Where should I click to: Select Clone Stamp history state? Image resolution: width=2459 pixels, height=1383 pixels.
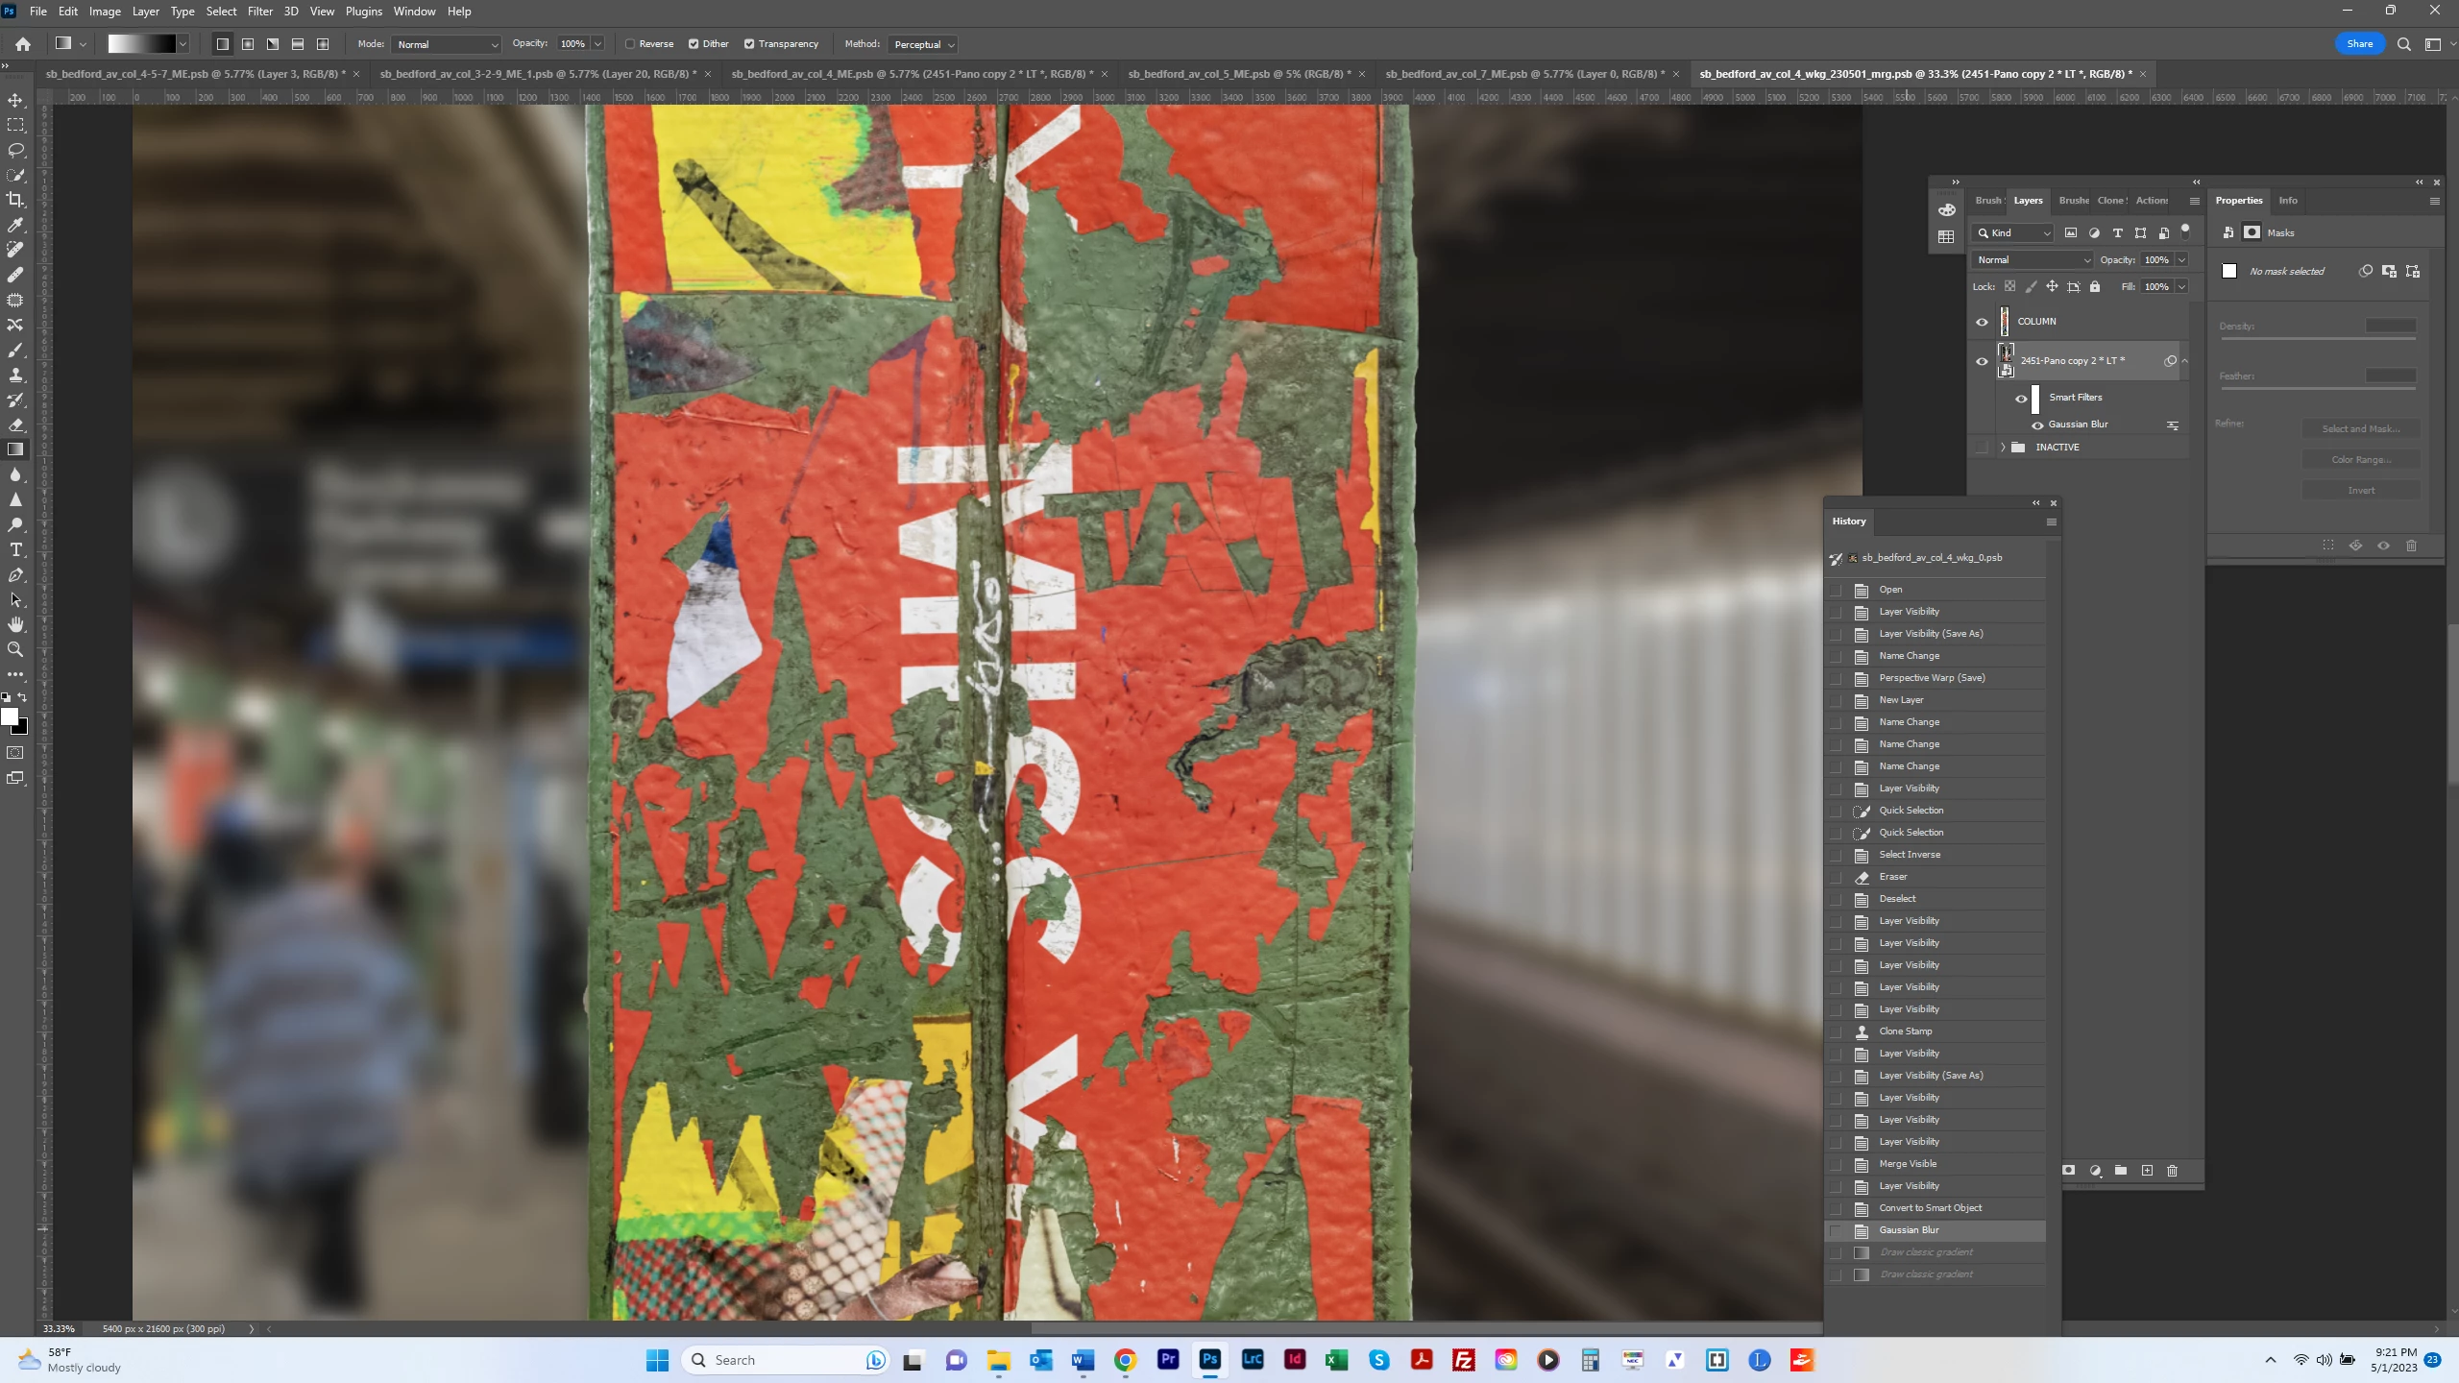point(1906,1031)
